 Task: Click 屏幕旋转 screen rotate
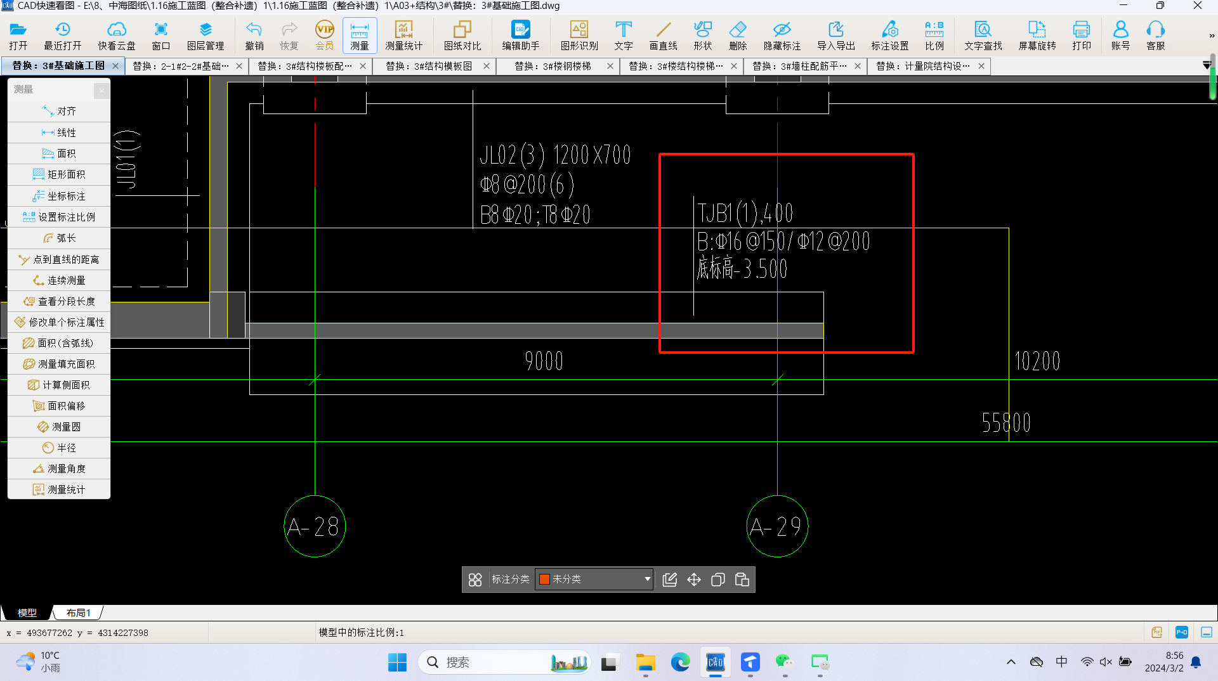1037,36
